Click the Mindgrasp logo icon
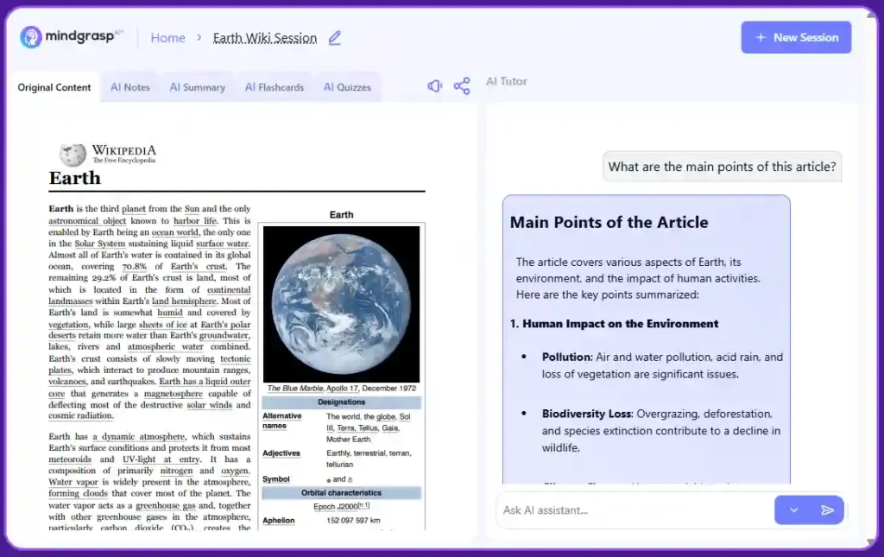The width and height of the screenshot is (884, 557). coord(31,37)
